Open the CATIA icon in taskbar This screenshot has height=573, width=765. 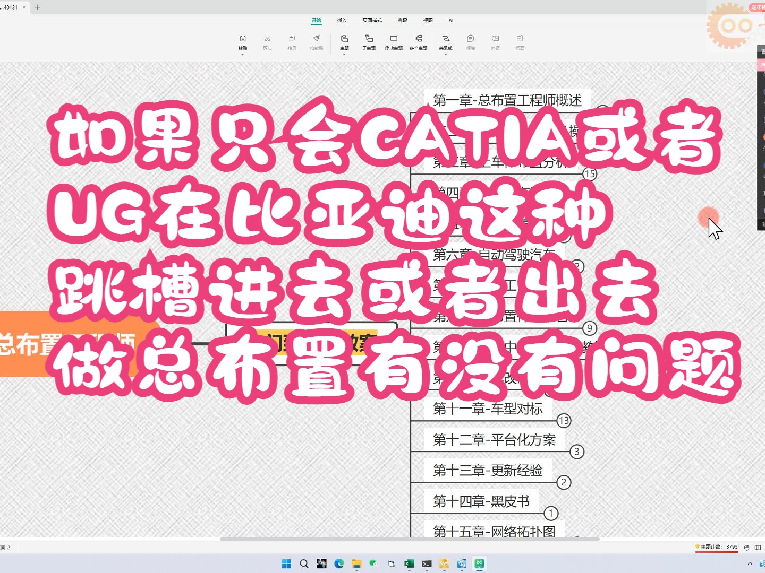pos(321,563)
